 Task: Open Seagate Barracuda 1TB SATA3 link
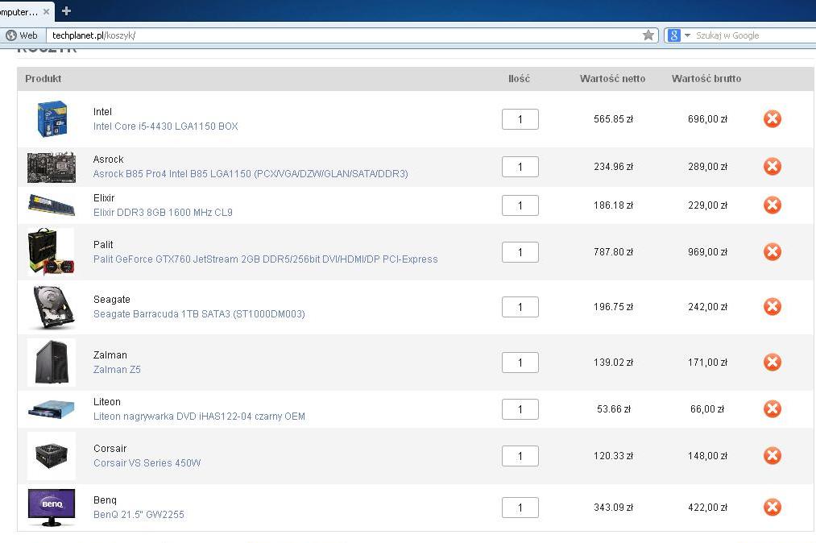[199, 314]
